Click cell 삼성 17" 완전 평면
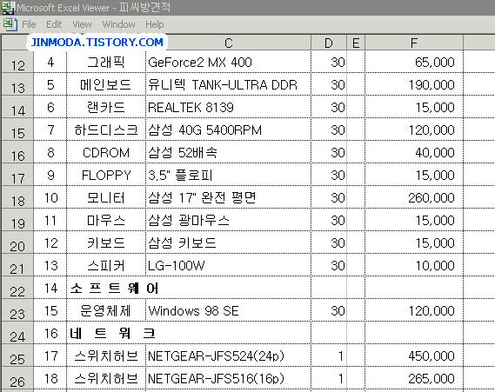Screen dimensions: 495x392 click(x=228, y=197)
